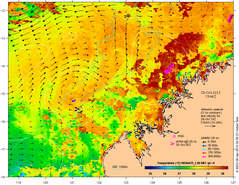Viewport: 239px width, 185px height.
Task: Click the 'Argo' legend label
Action: 181,136
